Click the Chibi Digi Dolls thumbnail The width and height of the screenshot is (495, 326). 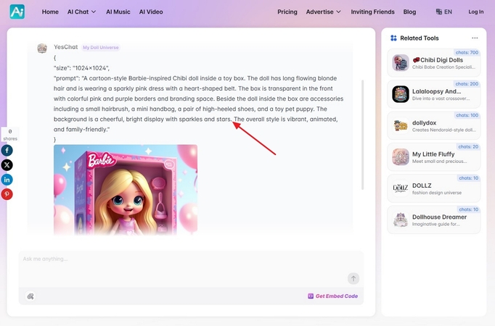click(x=401, y=62)
